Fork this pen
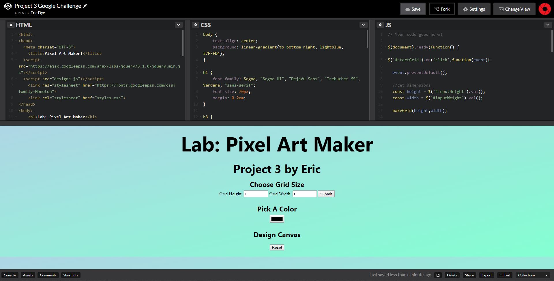 point(441,9)
